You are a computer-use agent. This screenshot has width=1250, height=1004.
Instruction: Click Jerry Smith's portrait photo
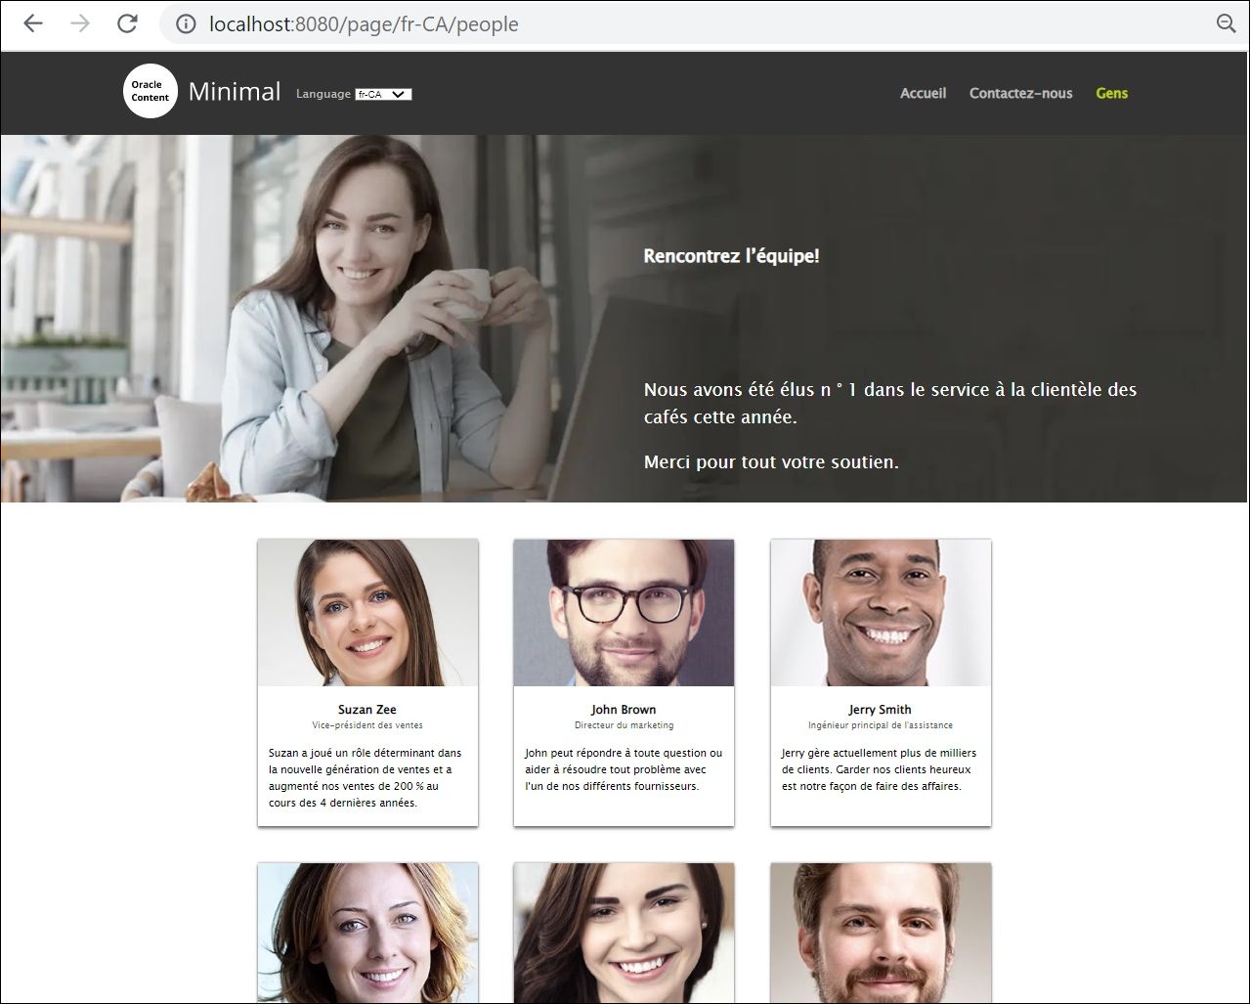tap(881, 613)
